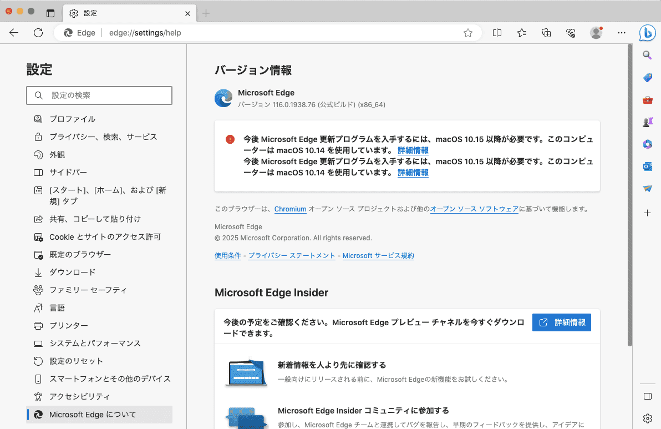661x429 pixels.
Task: Click the 新着情報 laptop illustration
Action: pos(246,372)
